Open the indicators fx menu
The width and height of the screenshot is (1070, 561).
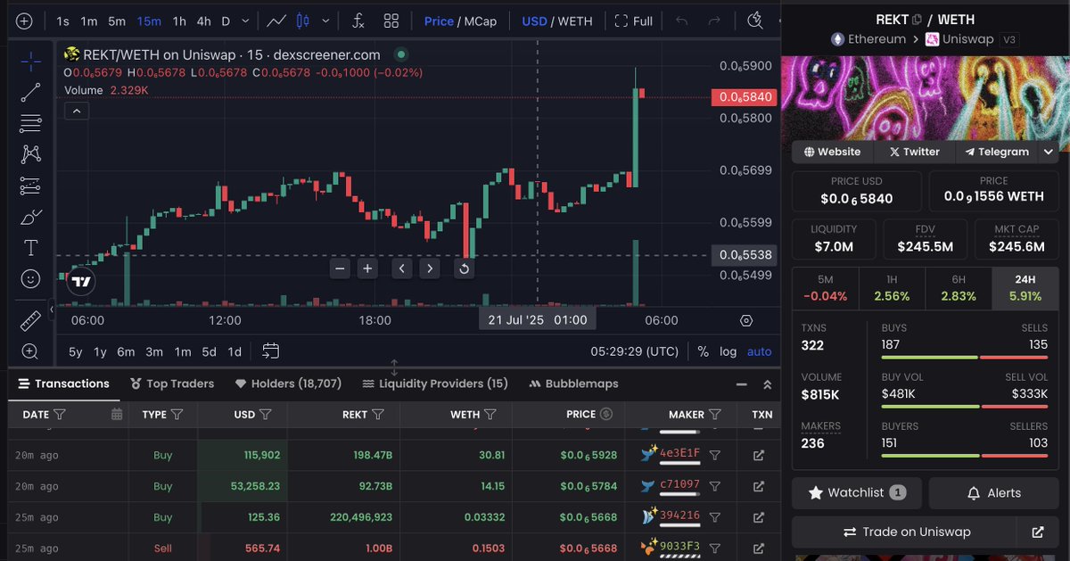[x=358, y=21]
